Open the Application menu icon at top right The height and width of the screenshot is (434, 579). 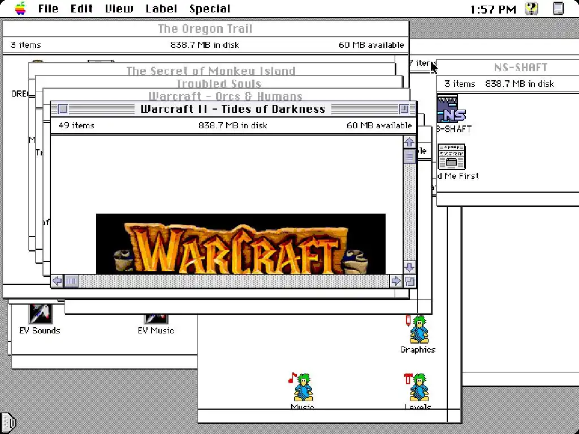pos(558,8)
